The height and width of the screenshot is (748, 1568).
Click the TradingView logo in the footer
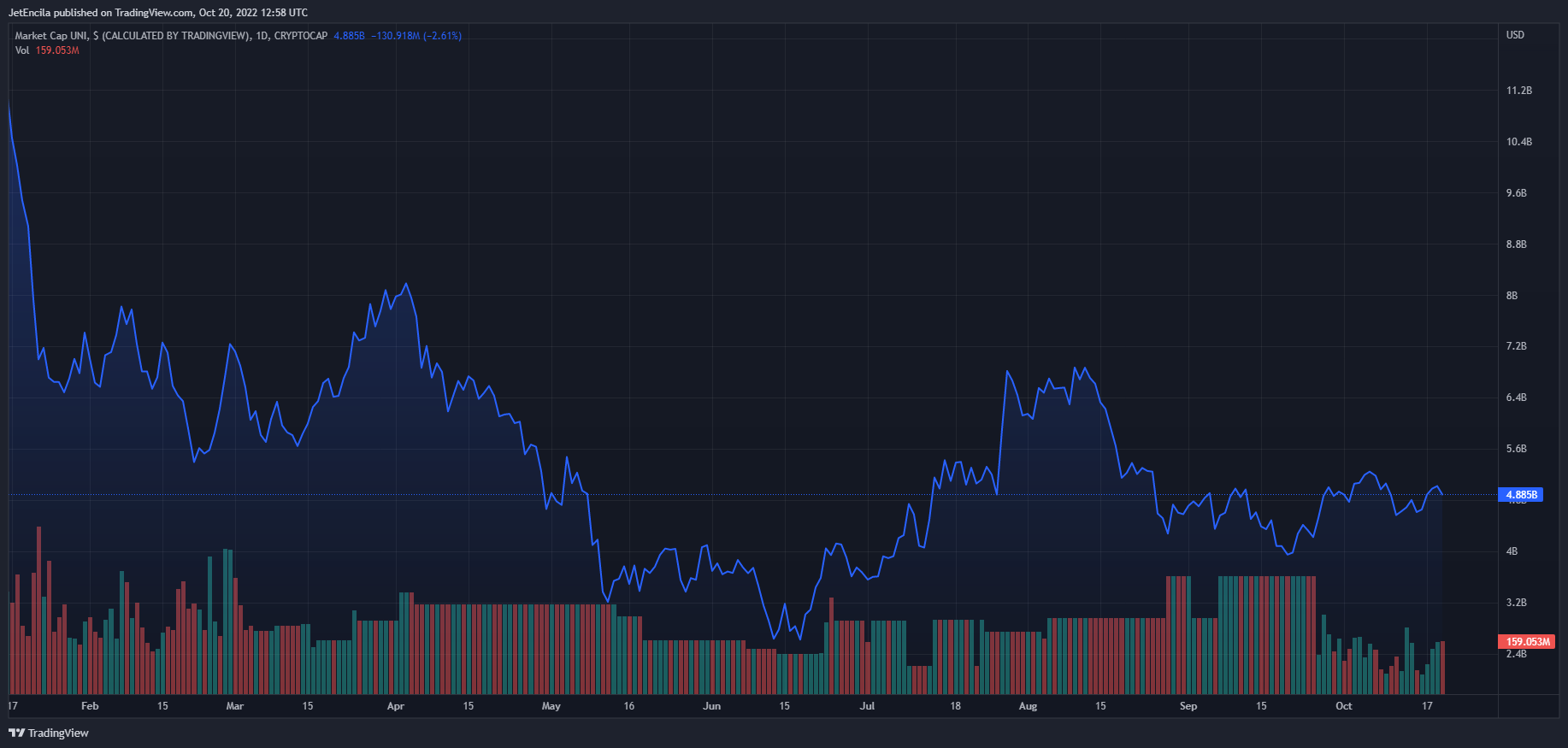(49, 733)
